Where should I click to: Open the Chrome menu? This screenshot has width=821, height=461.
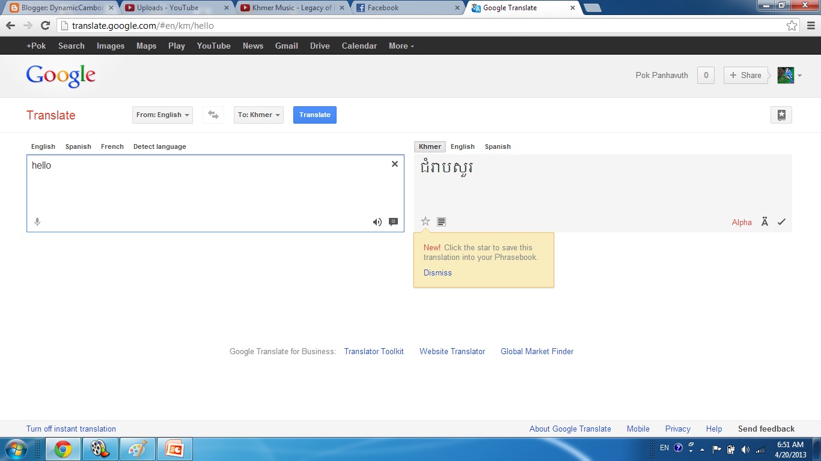811,25
